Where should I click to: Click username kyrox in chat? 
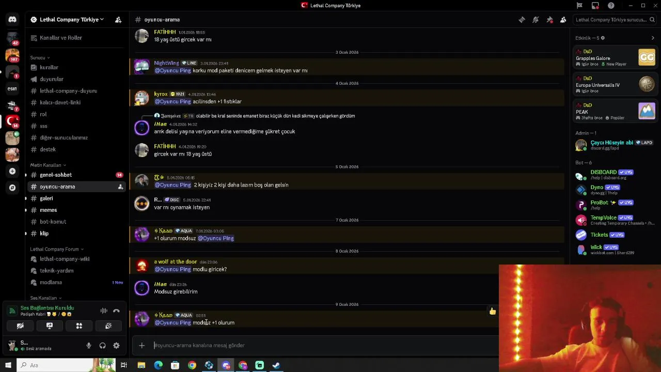(161, 94)
